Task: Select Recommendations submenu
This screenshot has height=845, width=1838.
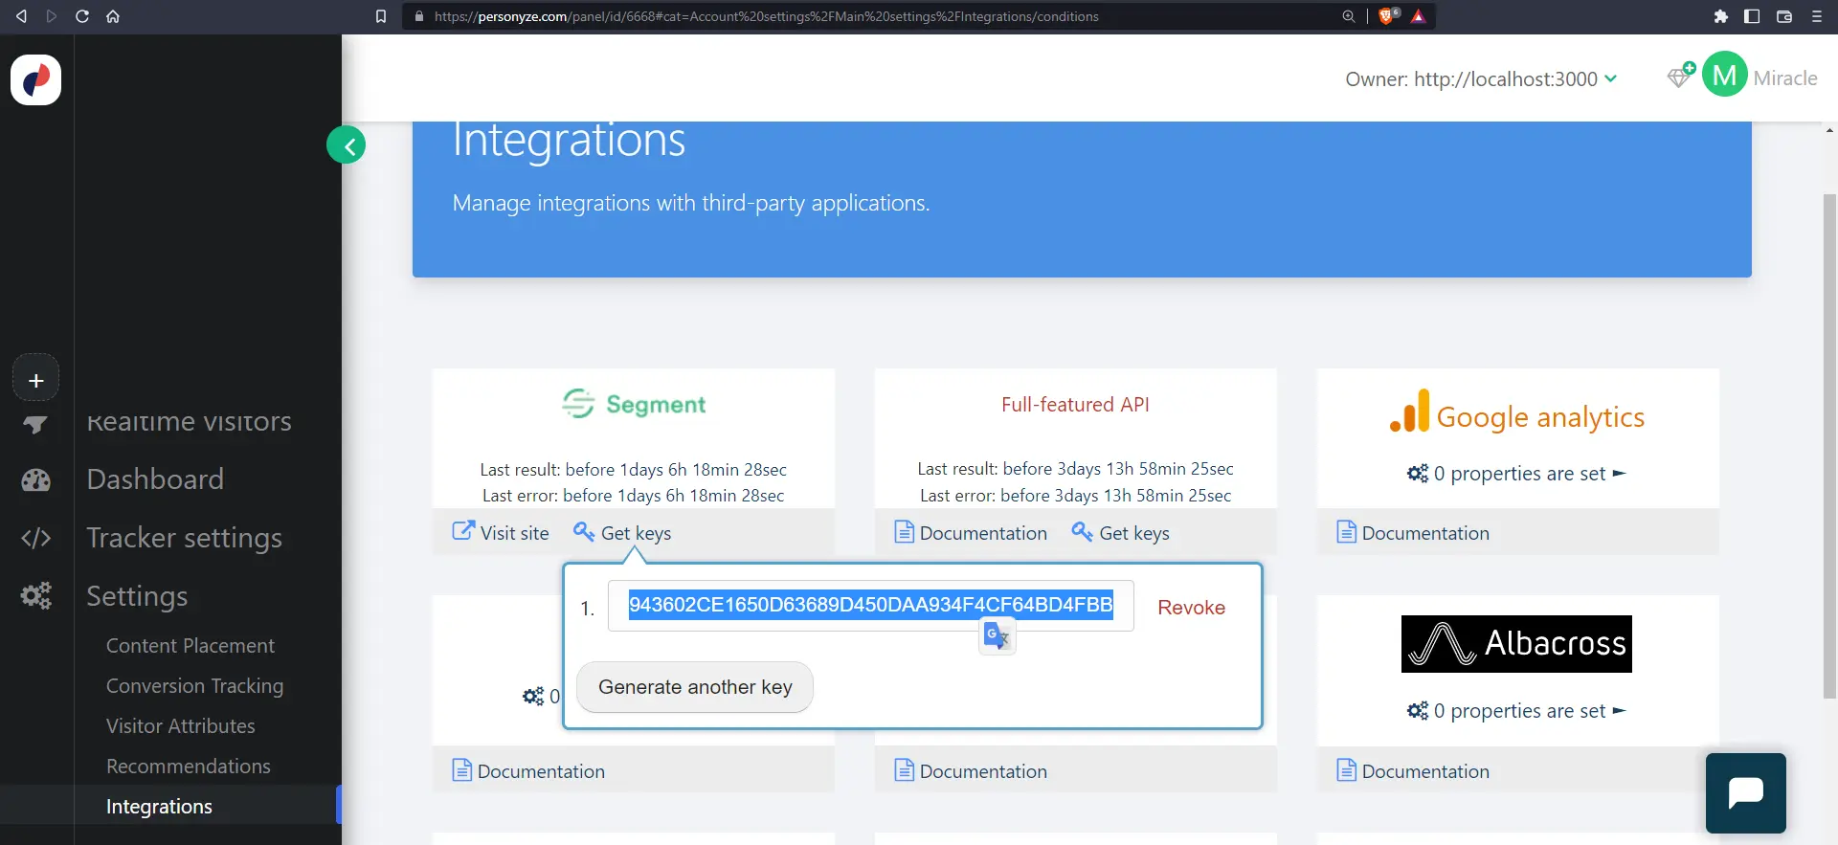Action: (x=189, y=767)
